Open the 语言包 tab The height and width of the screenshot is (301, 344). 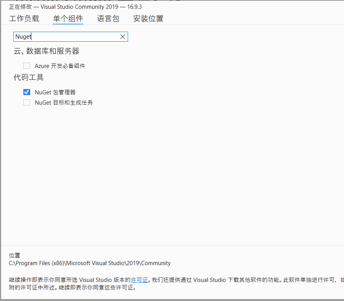pos(108,18)
